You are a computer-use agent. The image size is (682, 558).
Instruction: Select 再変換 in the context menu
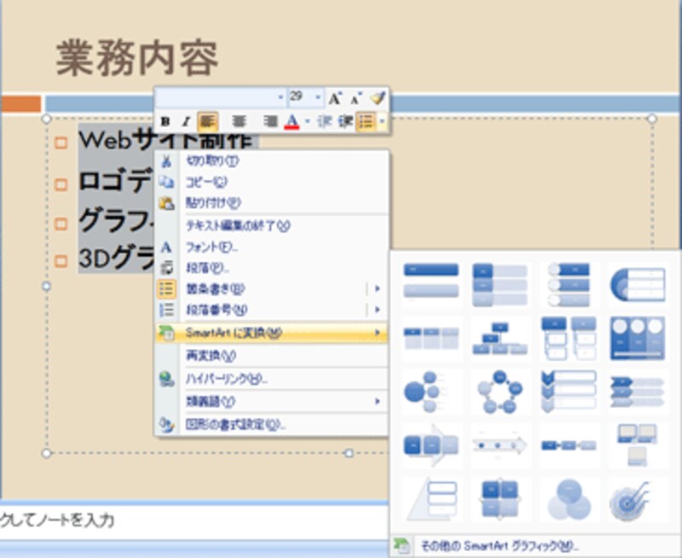pos(271,356)
